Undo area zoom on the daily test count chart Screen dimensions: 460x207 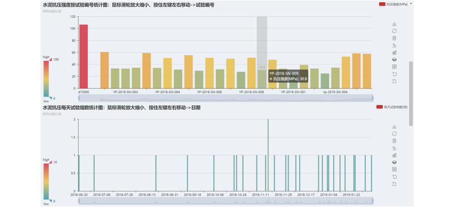(394, 184)
